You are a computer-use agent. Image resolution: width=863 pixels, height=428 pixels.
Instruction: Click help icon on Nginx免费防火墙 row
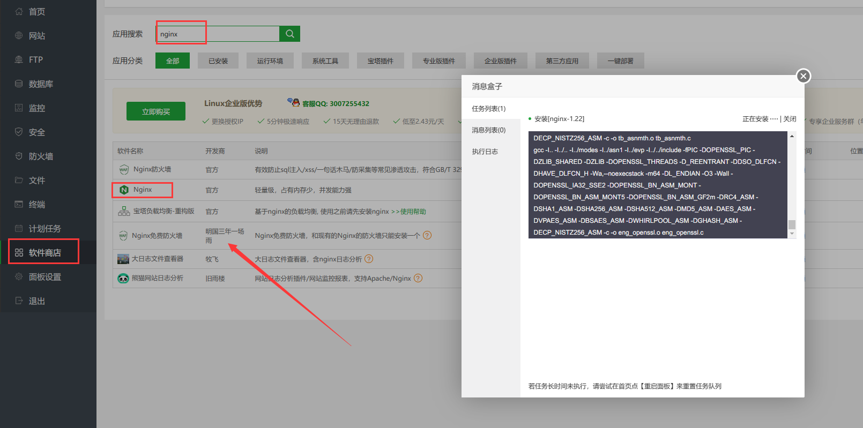pos(427,235)
